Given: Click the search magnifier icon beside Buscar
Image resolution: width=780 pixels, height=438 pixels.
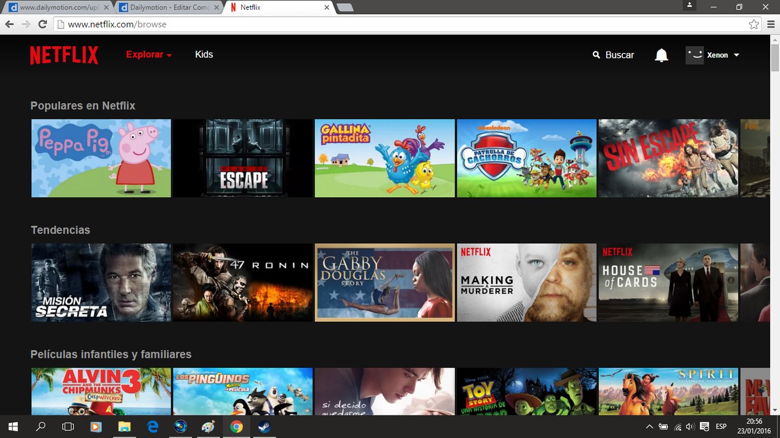Looking at the screenshot, I should tap(597, 55).
